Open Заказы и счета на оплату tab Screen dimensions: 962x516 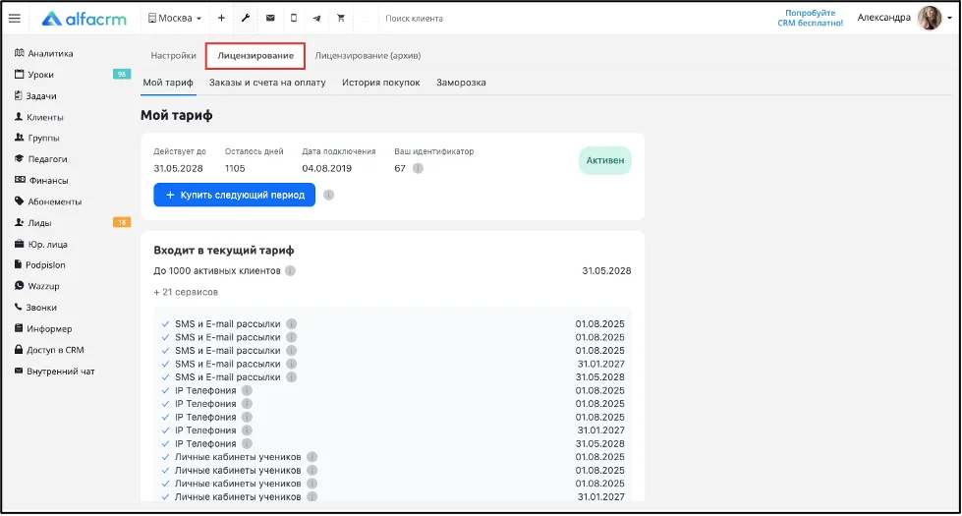[x=267, y=83]
